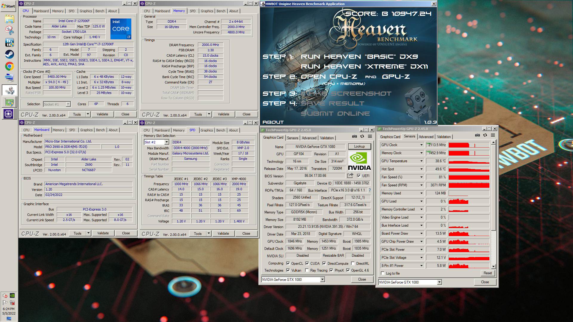Open Validation tab in GPU-Z Sensors window

click(444, 137)
